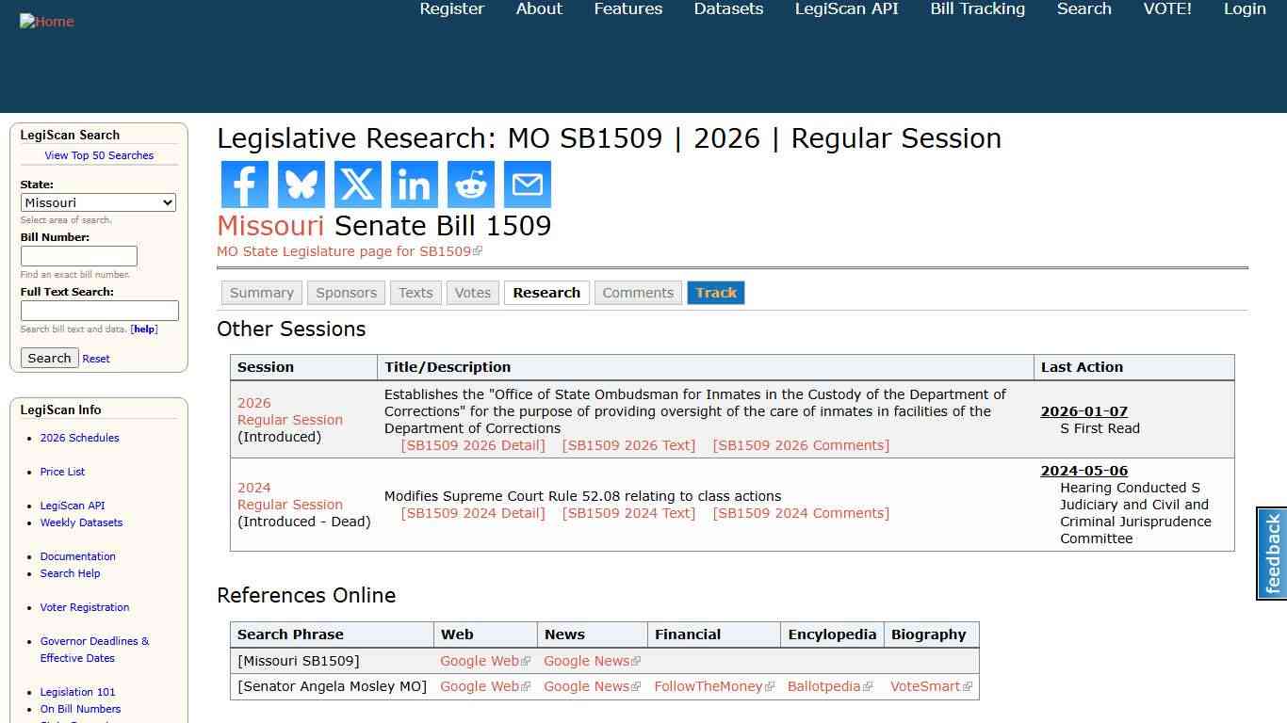Screen dimensions: 1287x723
Task: Click the Home logo top left
Action: point(46,21)
